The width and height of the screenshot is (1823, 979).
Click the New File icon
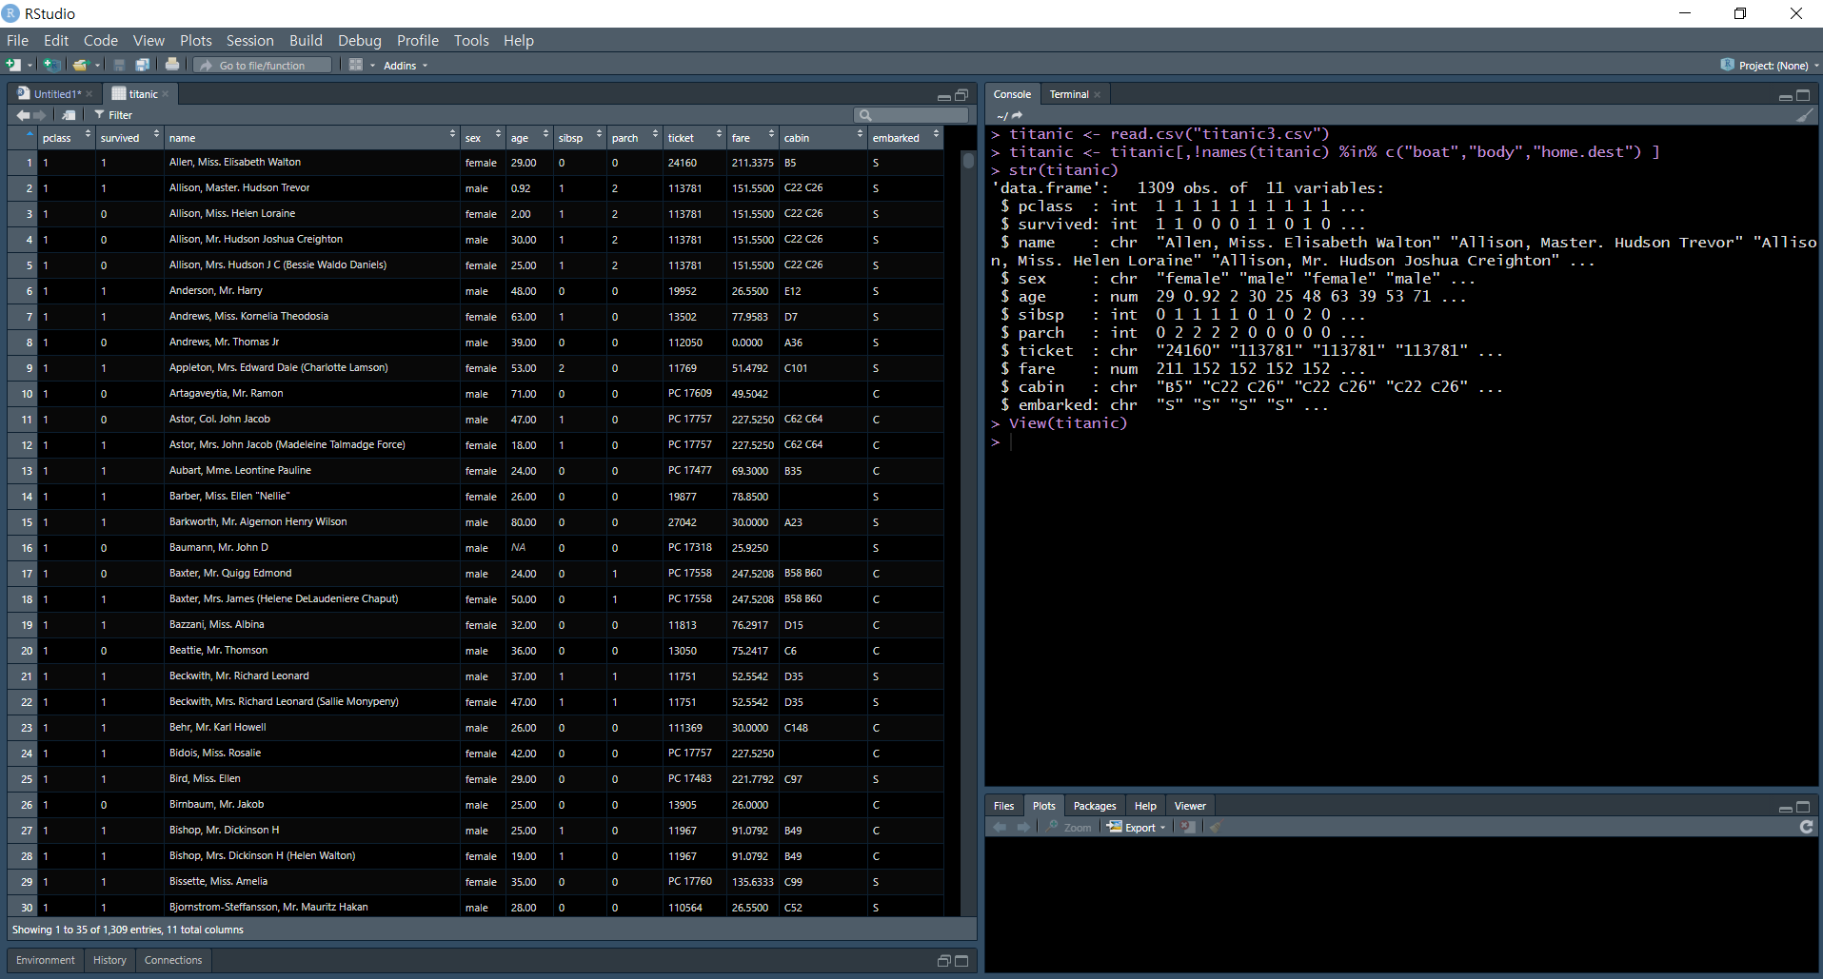[13, 65]
